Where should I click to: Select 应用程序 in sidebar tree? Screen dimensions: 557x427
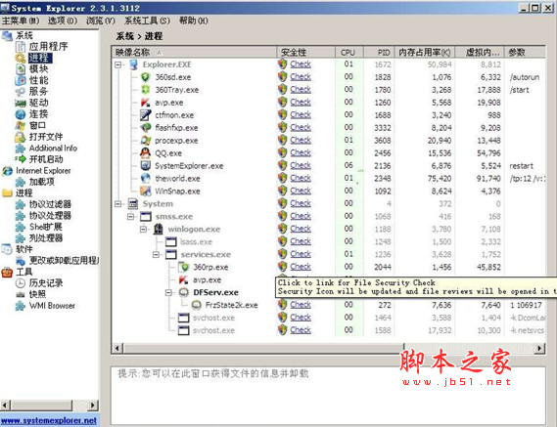click(48, 47)
